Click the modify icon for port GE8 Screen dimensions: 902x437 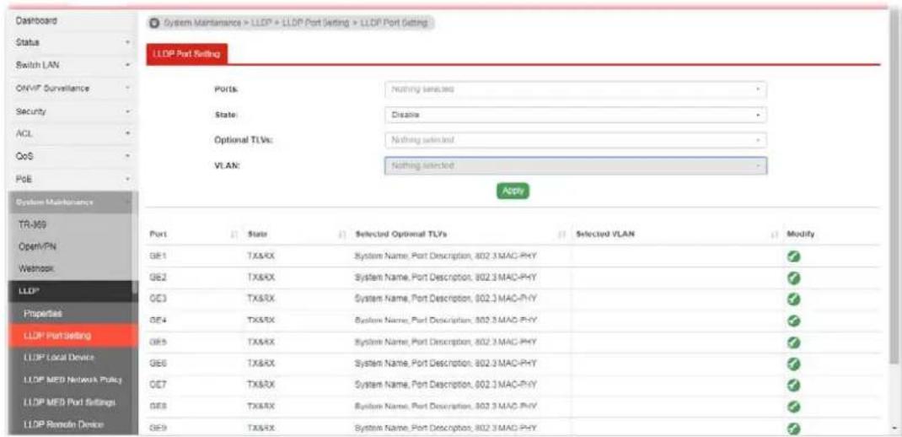tap(793, 407)
